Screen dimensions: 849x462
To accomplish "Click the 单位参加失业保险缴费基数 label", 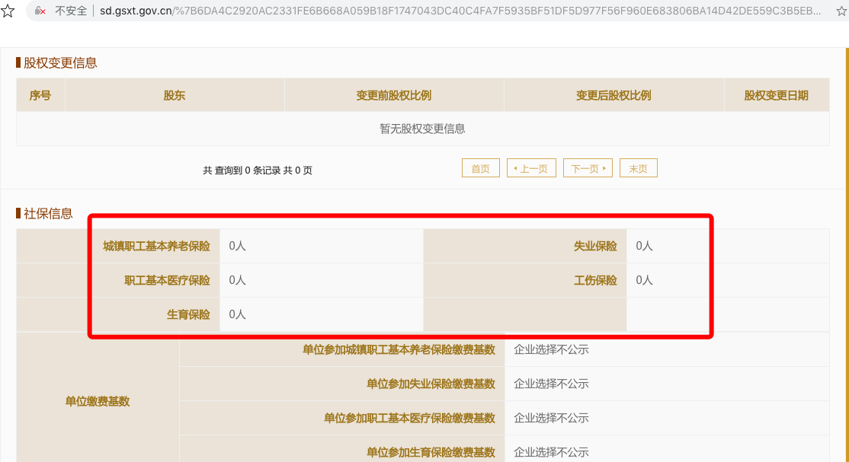I will [x=431, y=384].
